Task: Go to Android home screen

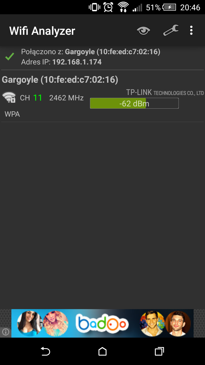Action: tap(102, 351)
